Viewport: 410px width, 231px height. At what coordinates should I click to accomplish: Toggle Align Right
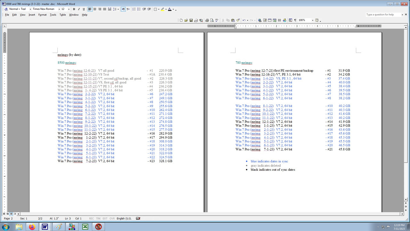point(100,9)
